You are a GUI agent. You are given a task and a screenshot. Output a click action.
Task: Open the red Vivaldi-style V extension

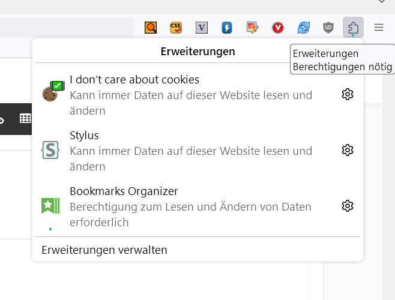click(278, 28)
